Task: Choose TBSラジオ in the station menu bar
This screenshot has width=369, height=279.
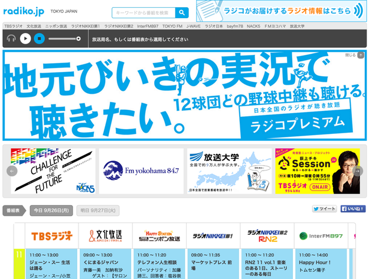Action: tap(13, 27)
